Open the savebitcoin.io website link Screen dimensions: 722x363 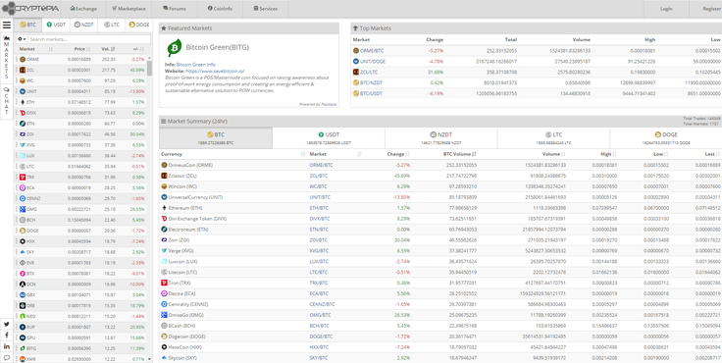coord(215,71)
